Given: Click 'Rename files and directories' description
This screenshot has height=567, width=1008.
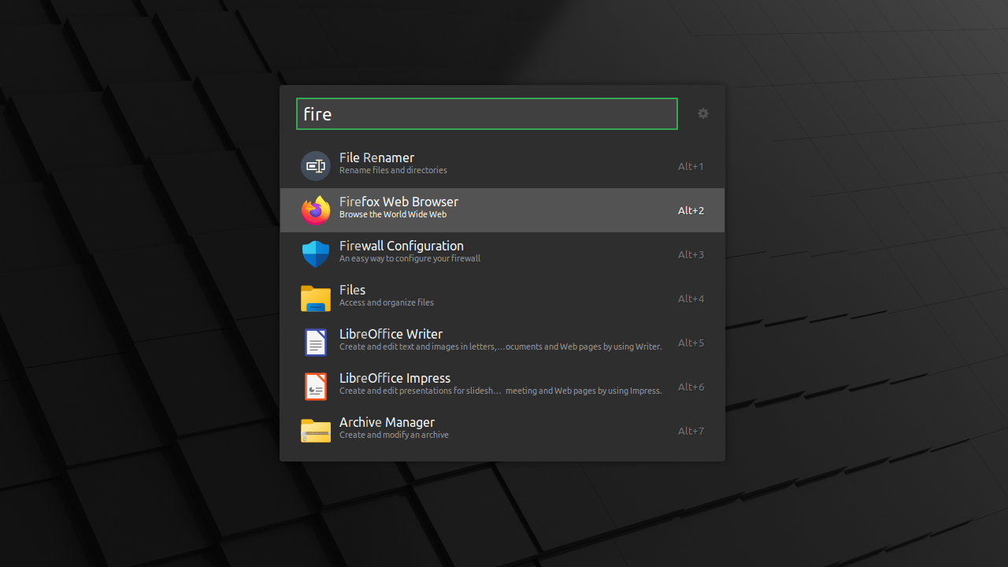Looking at the screenshot, I should tap(393, 170).
